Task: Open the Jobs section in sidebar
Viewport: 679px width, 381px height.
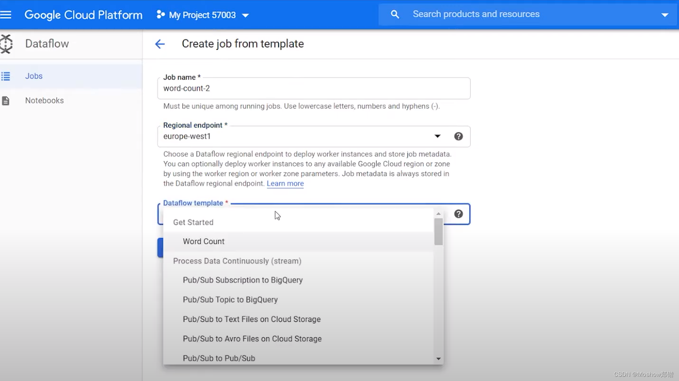Action: tap(71, 76)
